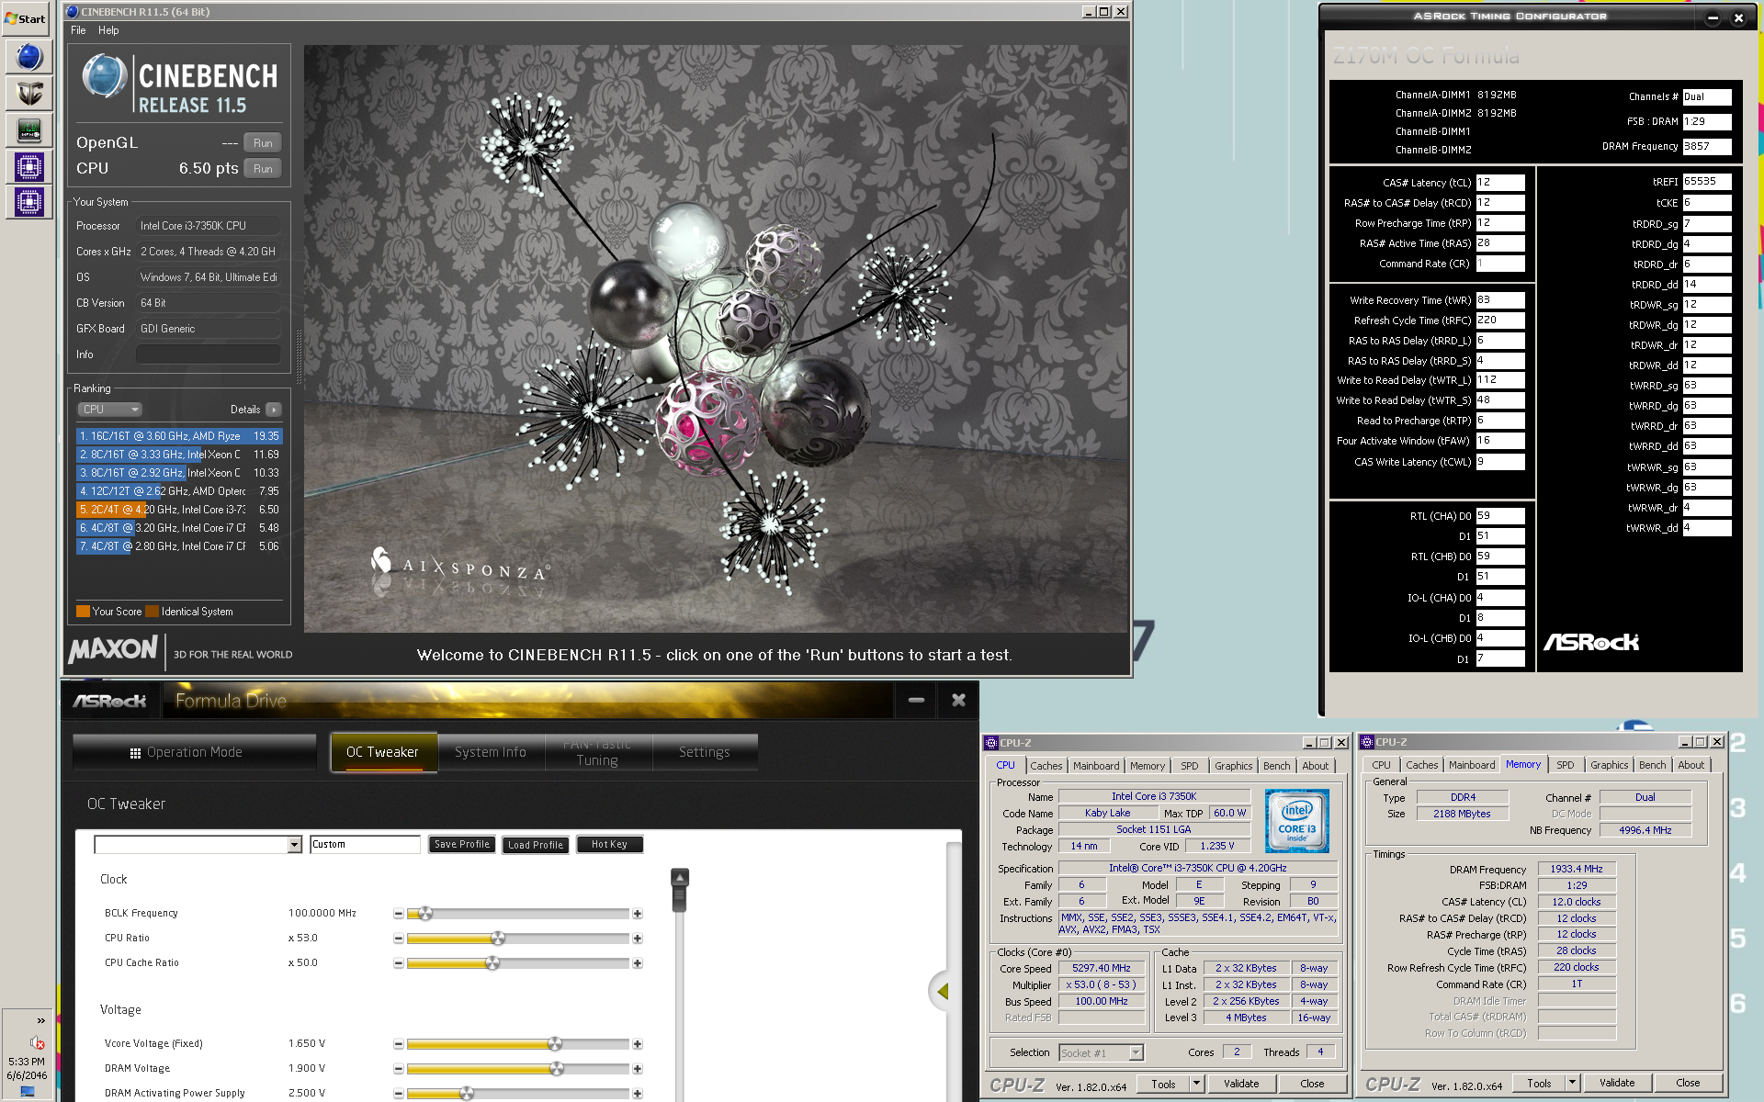Close the Formula Drive window
This screenshot has width=1764, height=1102.
(958, 701)
